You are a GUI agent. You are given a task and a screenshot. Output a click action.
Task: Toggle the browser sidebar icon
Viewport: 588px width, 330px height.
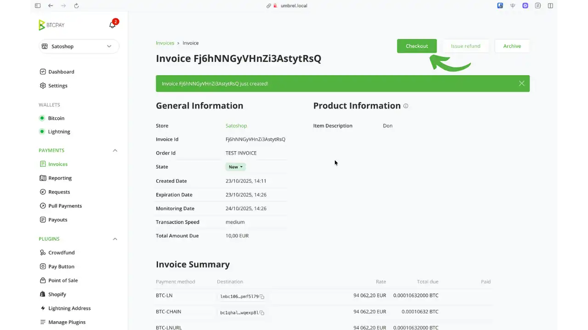(x=38, y=5)
